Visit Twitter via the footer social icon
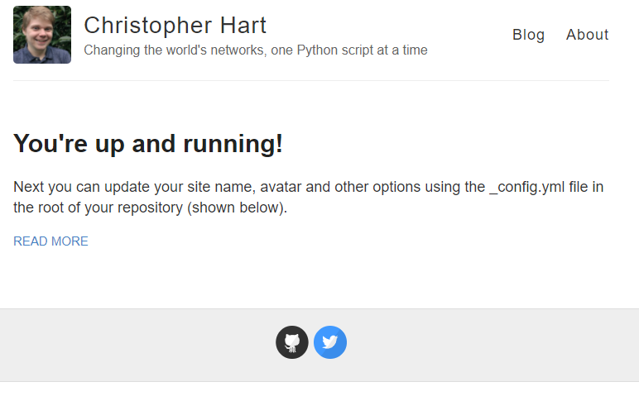This screenshot has width=639, height=401. [x=329, y=342]
